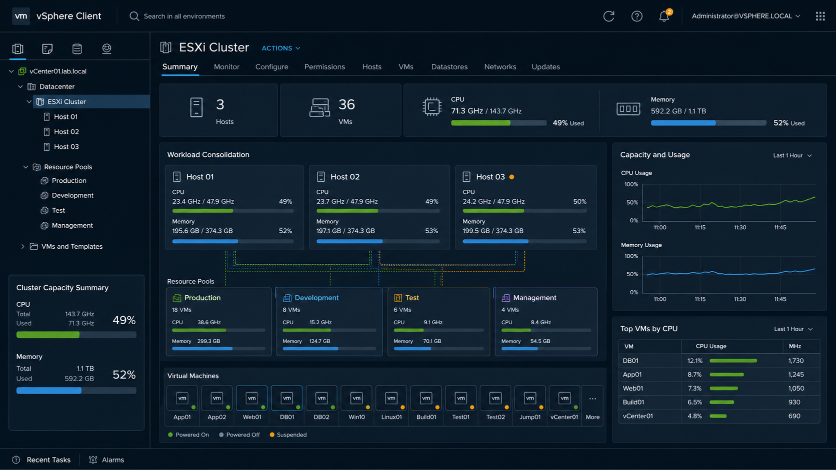This screenshot has width=836, height=470.
Task: Click the DB02 virtual machine icon
Action: [x=321, y=398]
